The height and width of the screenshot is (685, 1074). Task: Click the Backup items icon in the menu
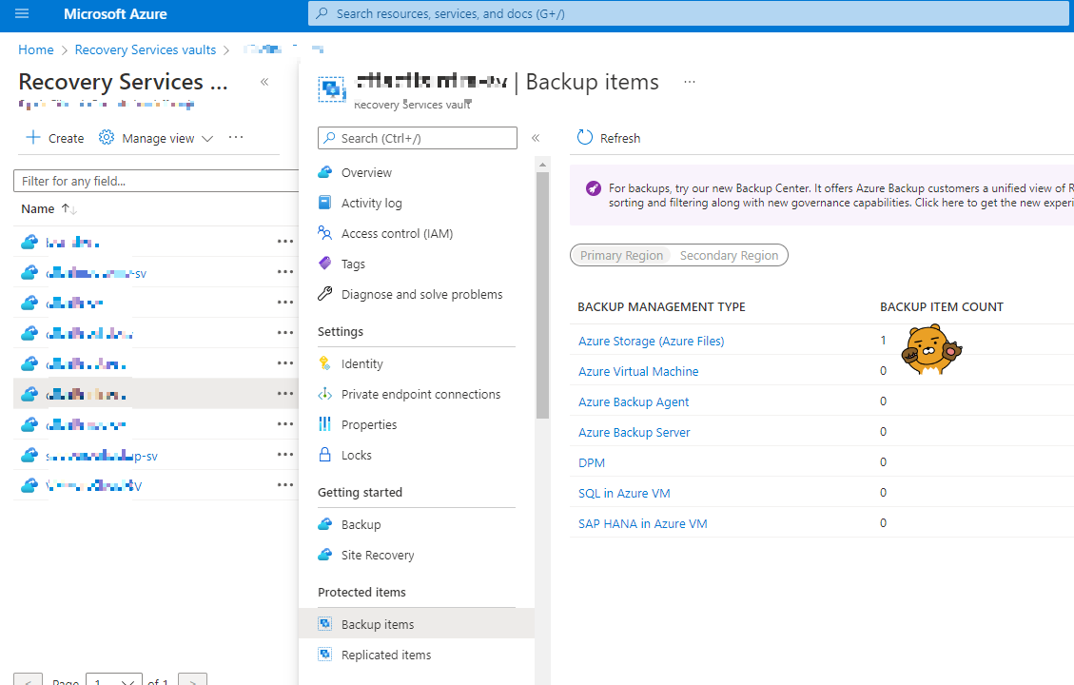pos(324,624)
